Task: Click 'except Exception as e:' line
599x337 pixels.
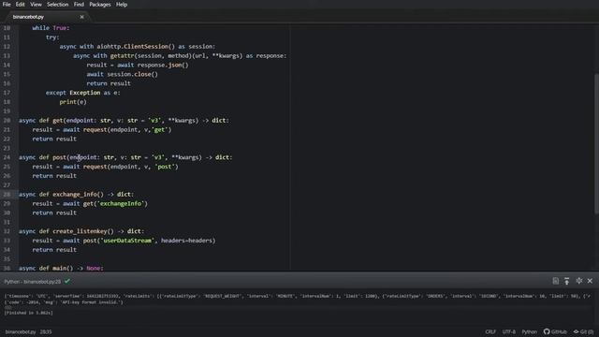Action: (83, 93)
